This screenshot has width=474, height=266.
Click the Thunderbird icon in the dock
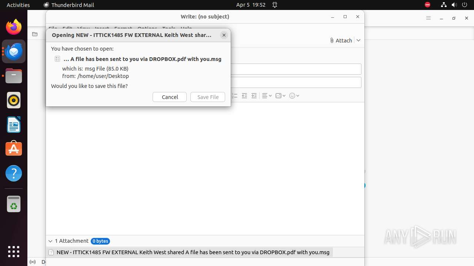point(14,51)
